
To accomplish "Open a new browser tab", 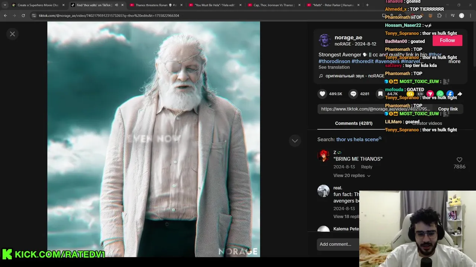I will 367,5.
